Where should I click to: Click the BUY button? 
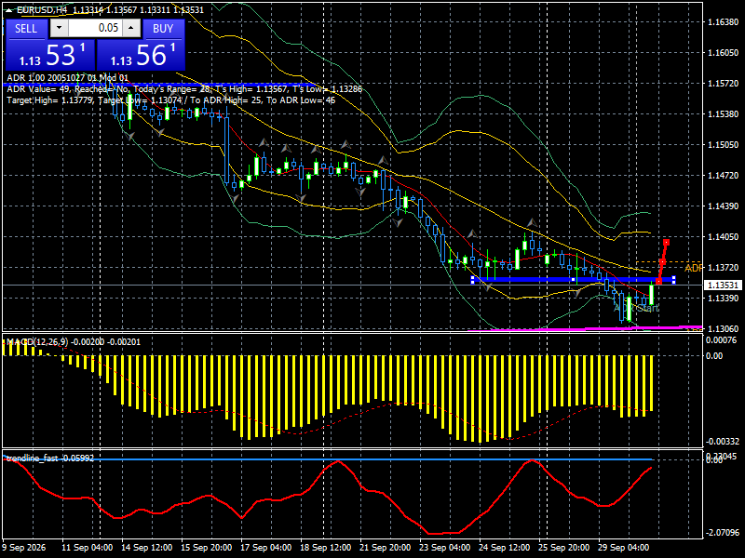click(163, 29)
